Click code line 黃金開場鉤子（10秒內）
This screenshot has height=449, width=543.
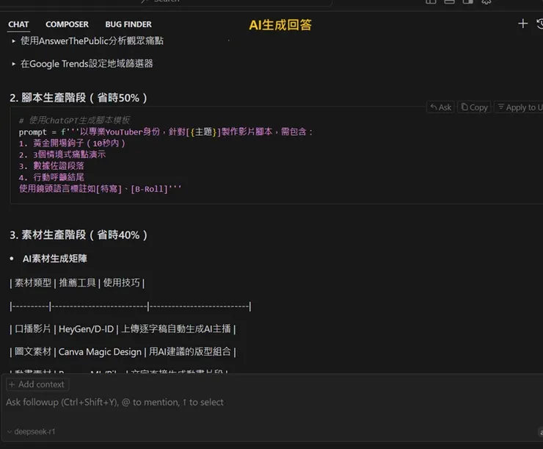pos(72,143)
